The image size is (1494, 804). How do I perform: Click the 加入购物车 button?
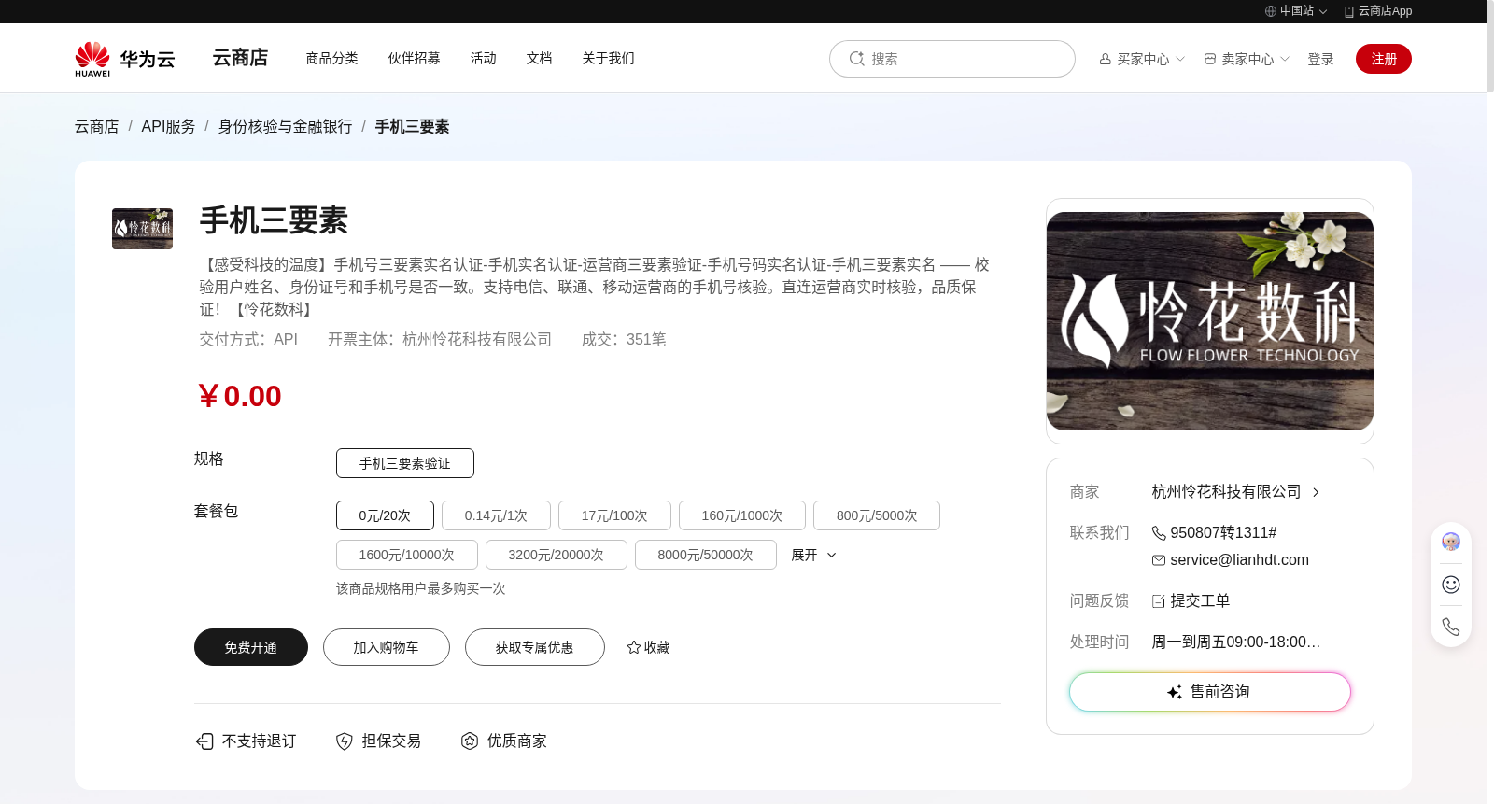tap(387, 647)
